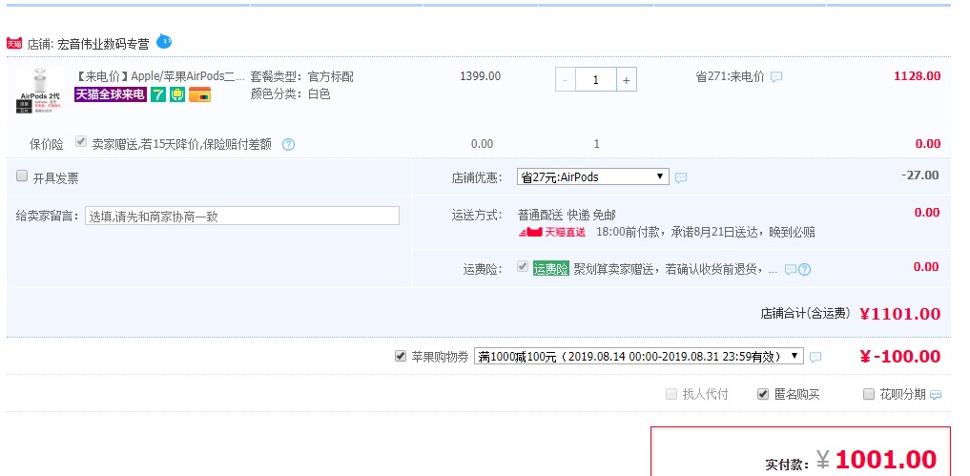Image resolution: width=970 pixels, height=476 pixels.
Task: Toggle the 保价险 price insurance checkbox
Action: click(x=80, y=142)
